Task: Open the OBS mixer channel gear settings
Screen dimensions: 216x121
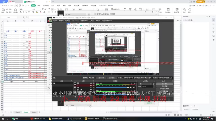Action: pyautogui.click(x=134, y=87)
